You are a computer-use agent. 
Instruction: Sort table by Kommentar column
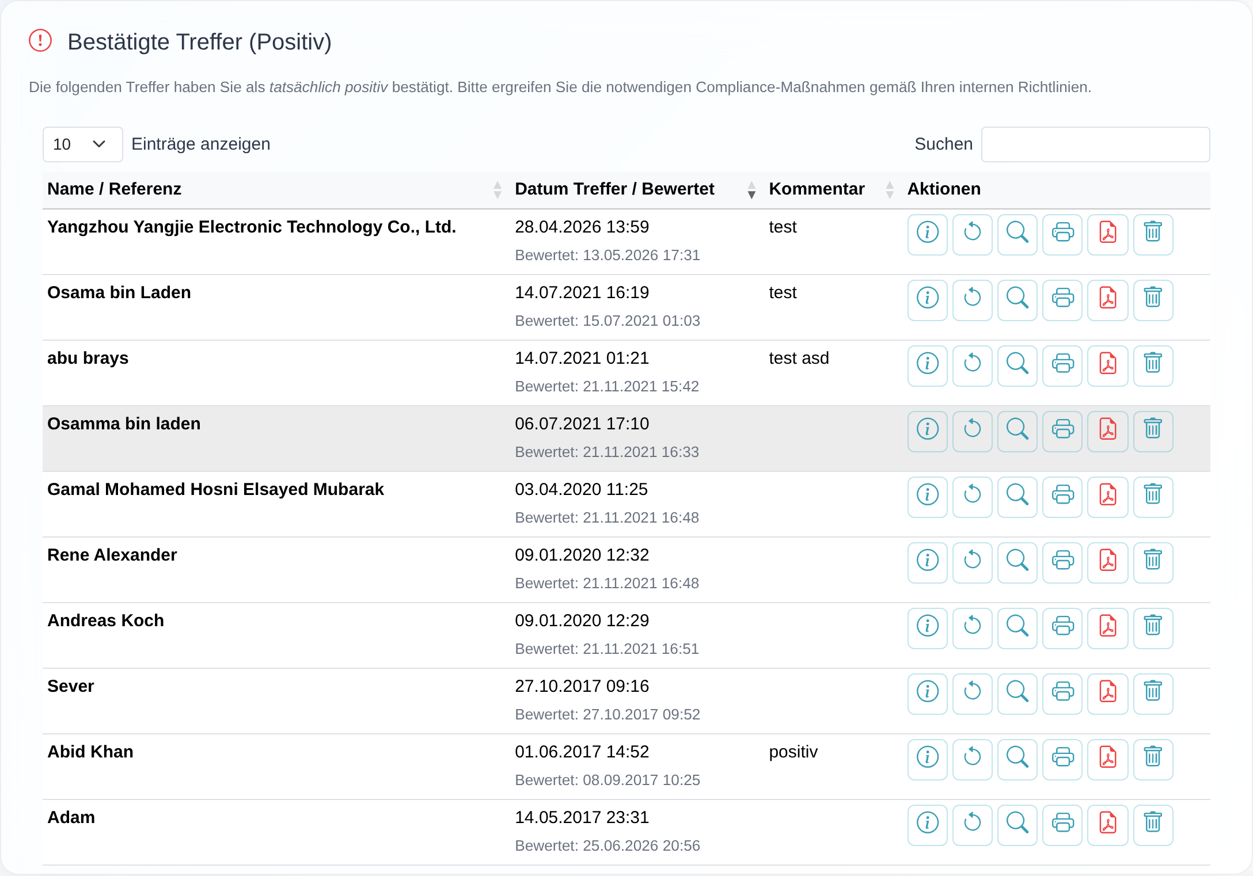pyautogui.click(x=833, y=189)
